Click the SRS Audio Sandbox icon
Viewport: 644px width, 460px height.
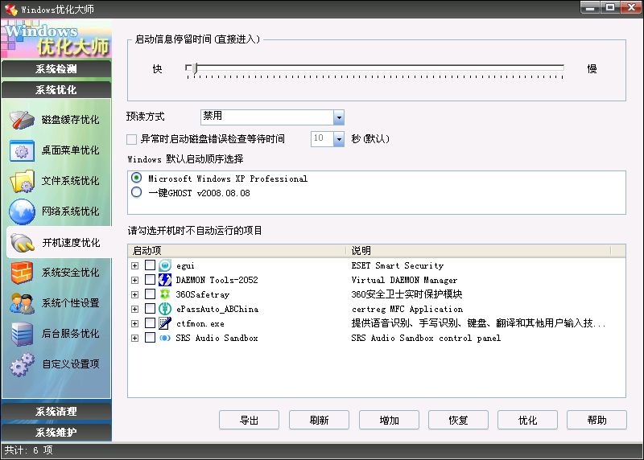tap(165, 338)
